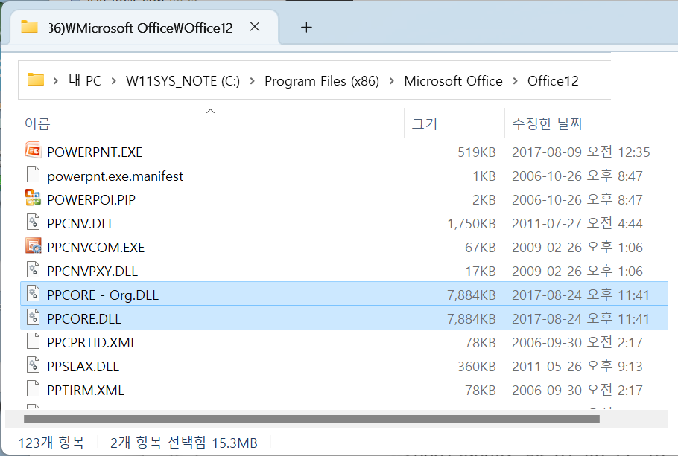This screenshot has height=456, width=678.
Task: Select the PPSLAX.DLL file name
Action: click(x=83, y=366)
